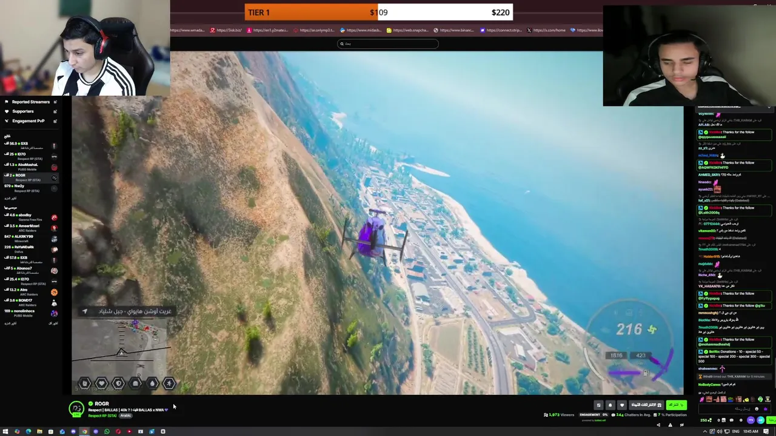The height and width of the screenshot is (436, 776).
Task: Click the 1,973 Viewers count
Action: 558,415
